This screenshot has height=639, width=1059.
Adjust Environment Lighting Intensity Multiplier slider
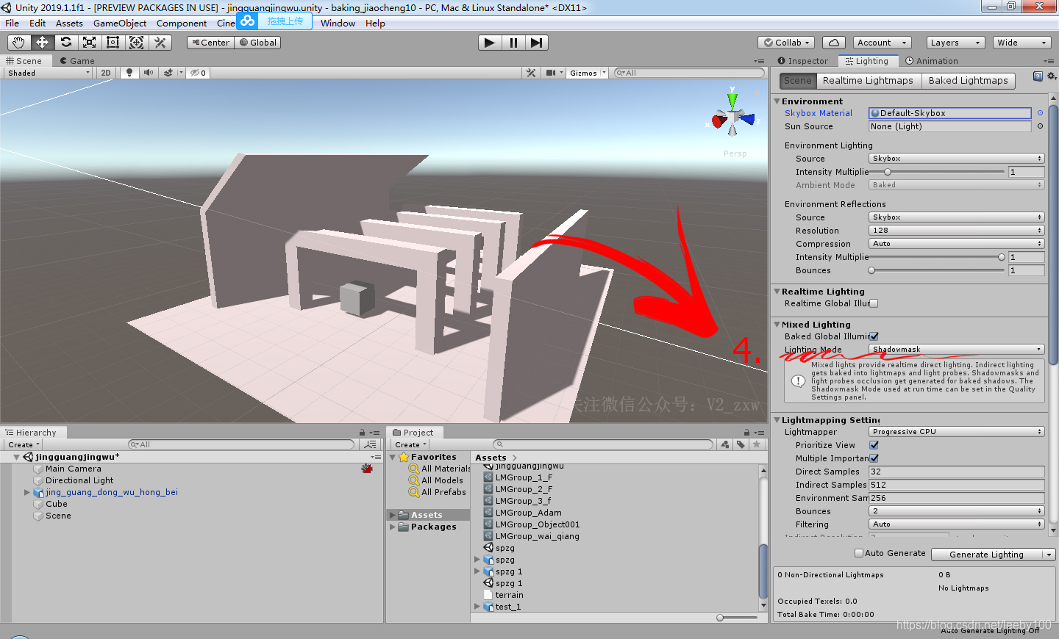(x=937, y=172)
